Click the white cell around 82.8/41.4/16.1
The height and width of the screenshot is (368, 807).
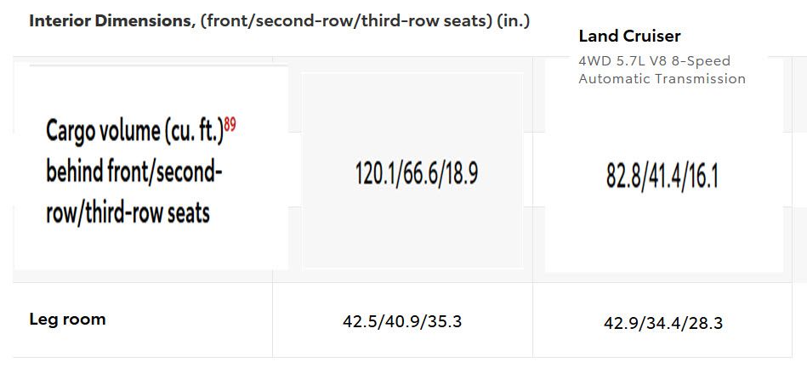[x=664, y=165]
